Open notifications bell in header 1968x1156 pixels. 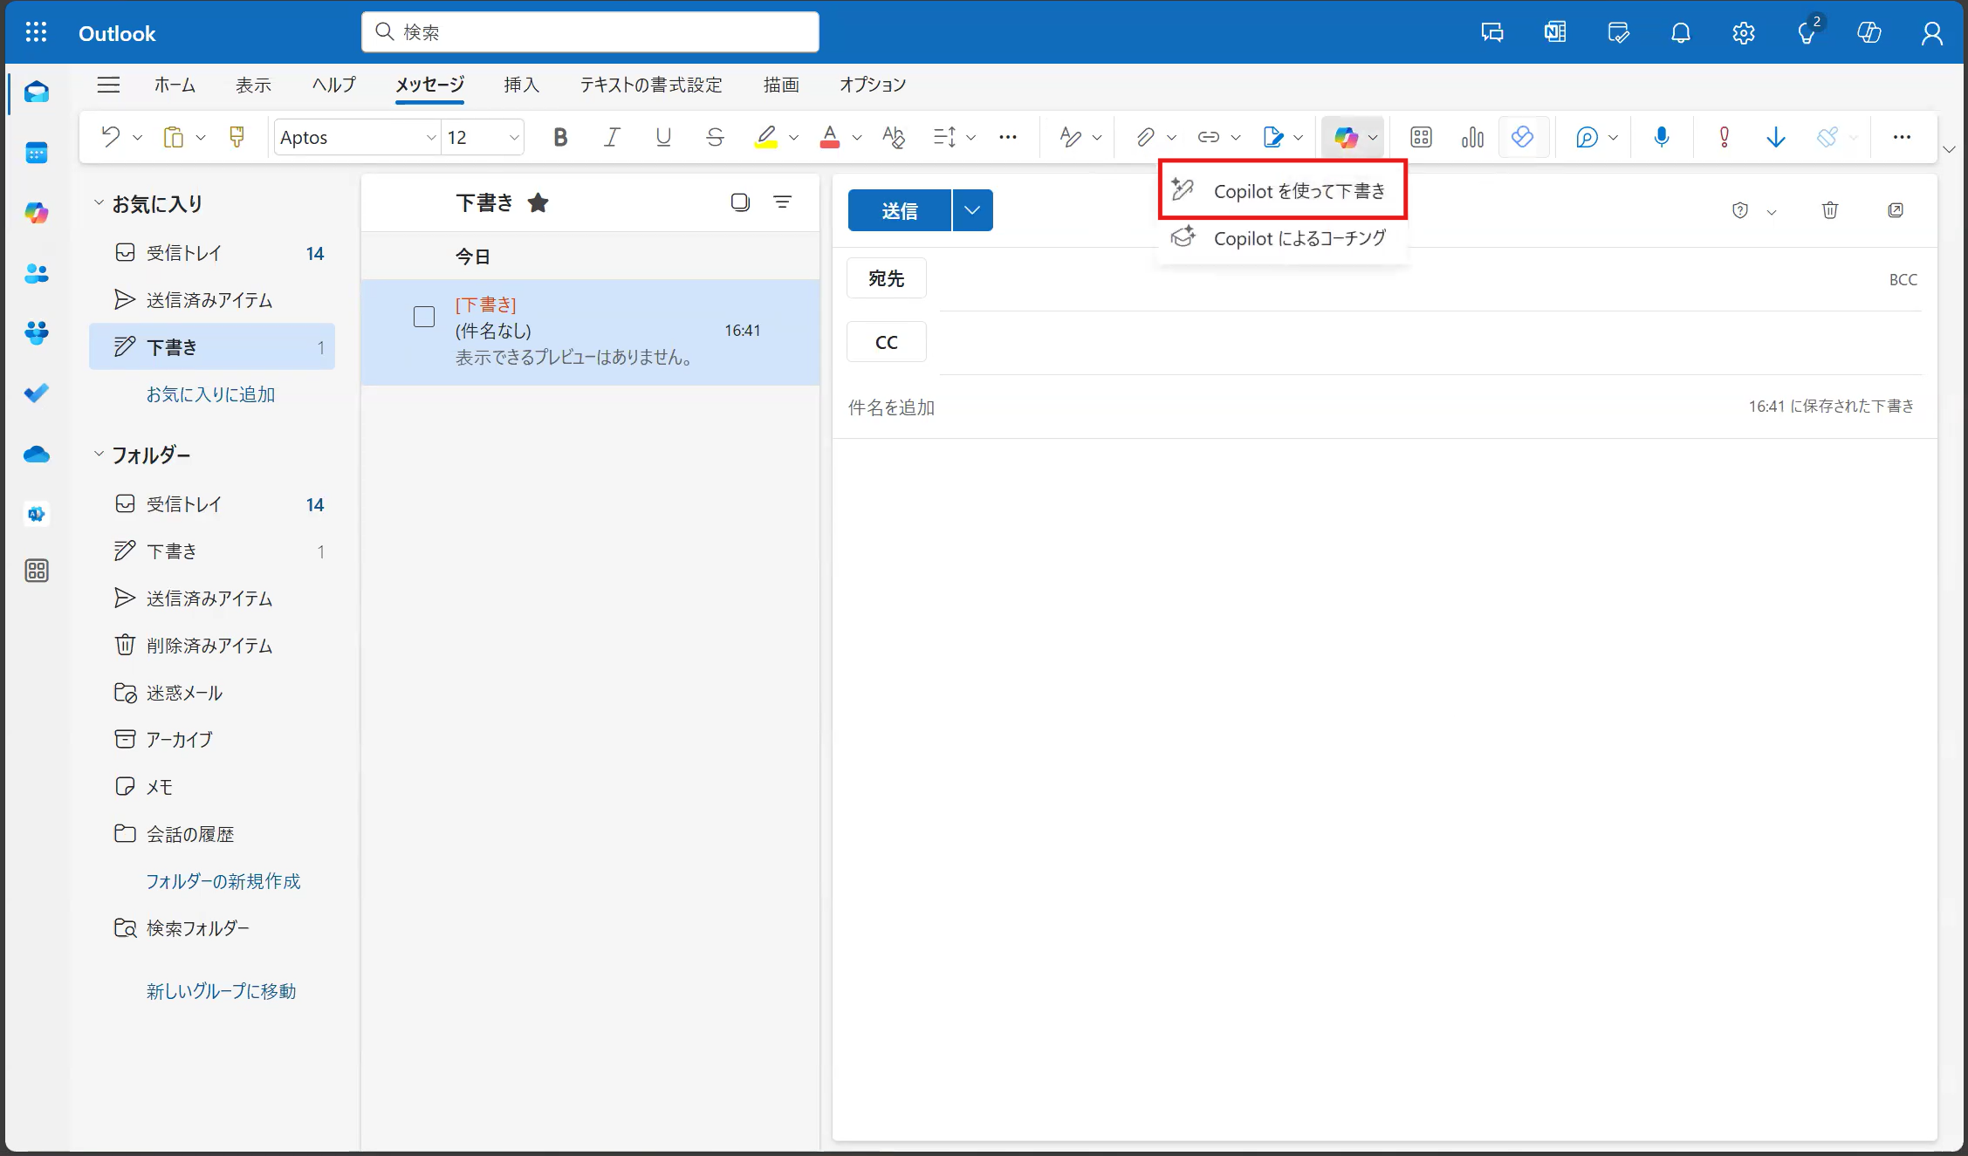[1681, 33]
